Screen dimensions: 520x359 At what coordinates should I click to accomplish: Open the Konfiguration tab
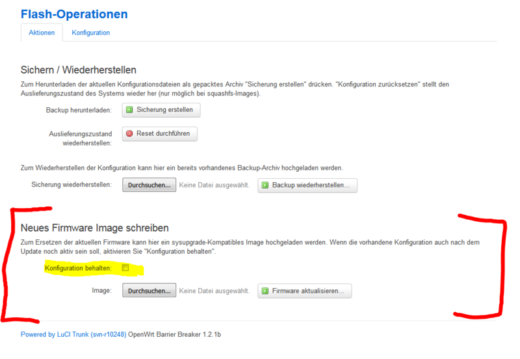pos(90,33)
